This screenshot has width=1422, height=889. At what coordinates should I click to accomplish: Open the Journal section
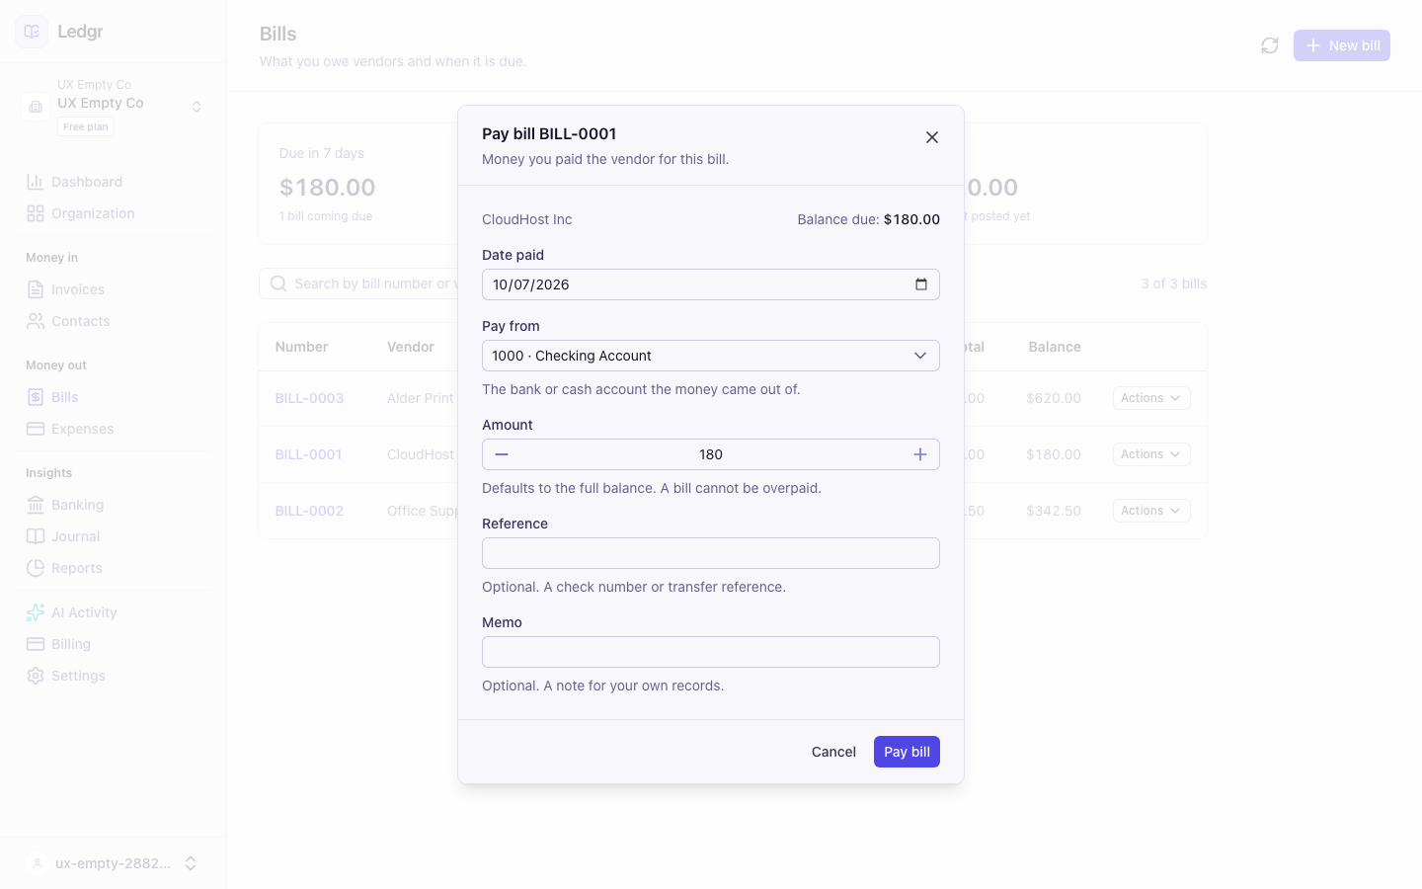pyautogui.click(x=115, y=536)
